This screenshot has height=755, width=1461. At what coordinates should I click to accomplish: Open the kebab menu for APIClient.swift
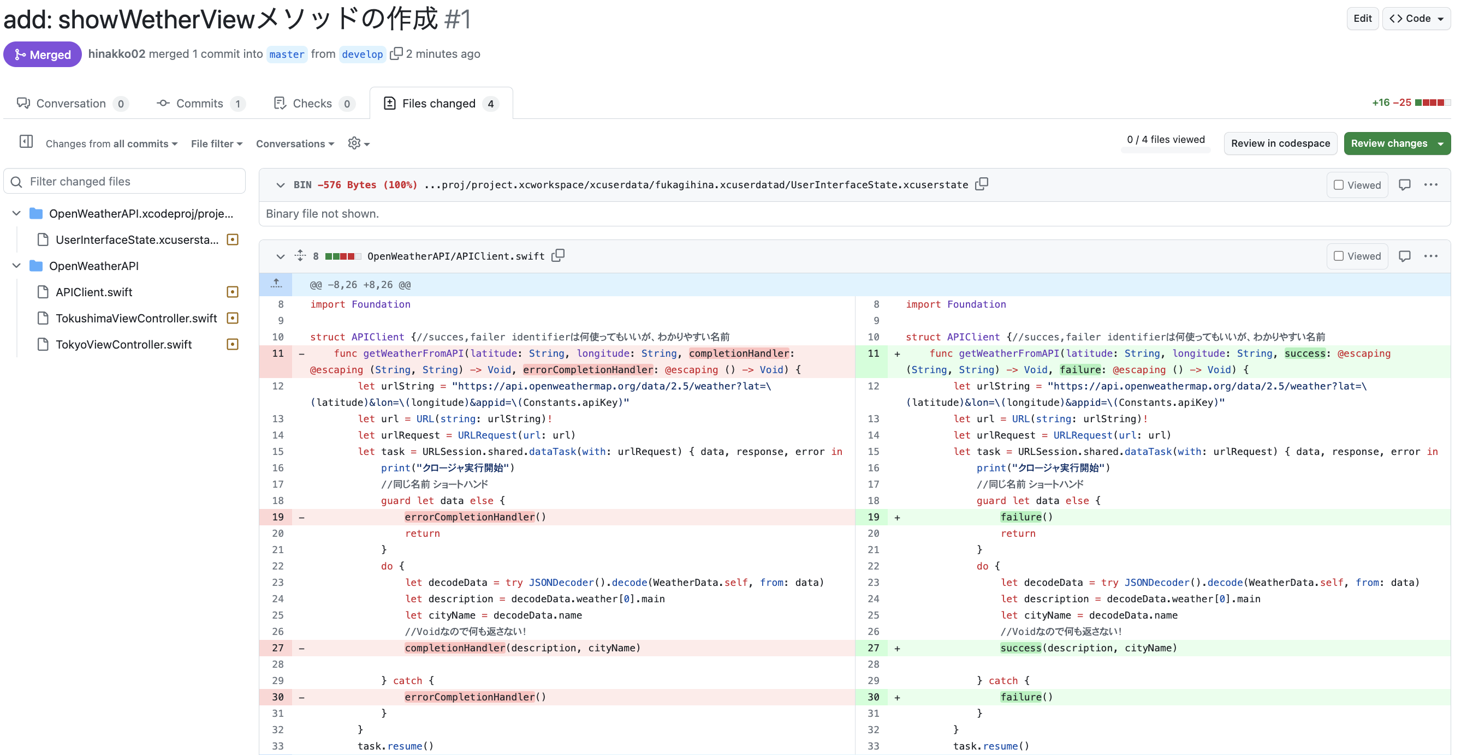(x=1432, y=256)
